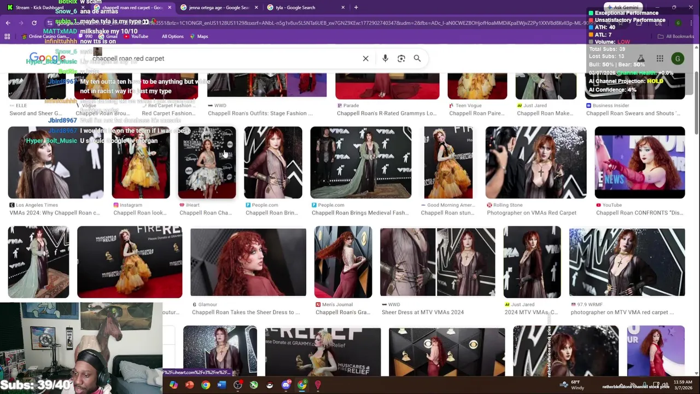This screenshot has width=700, height=394.
Task: Open the OBS icon in taskbar
Action: (238, 385)
